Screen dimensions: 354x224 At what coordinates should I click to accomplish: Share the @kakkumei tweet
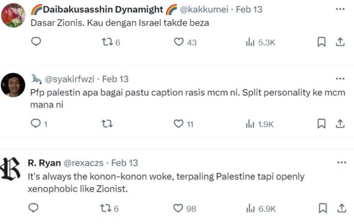[x=340, y=42]
